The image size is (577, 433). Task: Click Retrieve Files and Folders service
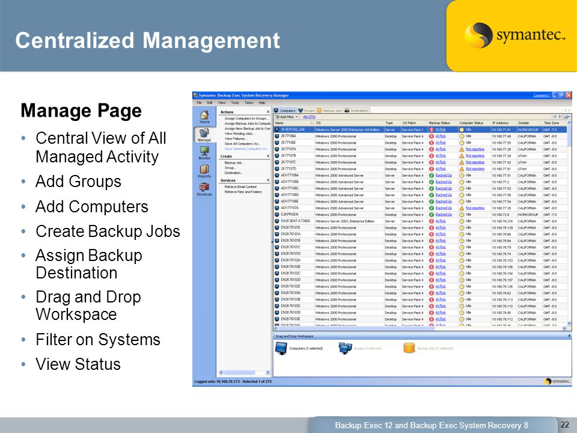(243, 191)
